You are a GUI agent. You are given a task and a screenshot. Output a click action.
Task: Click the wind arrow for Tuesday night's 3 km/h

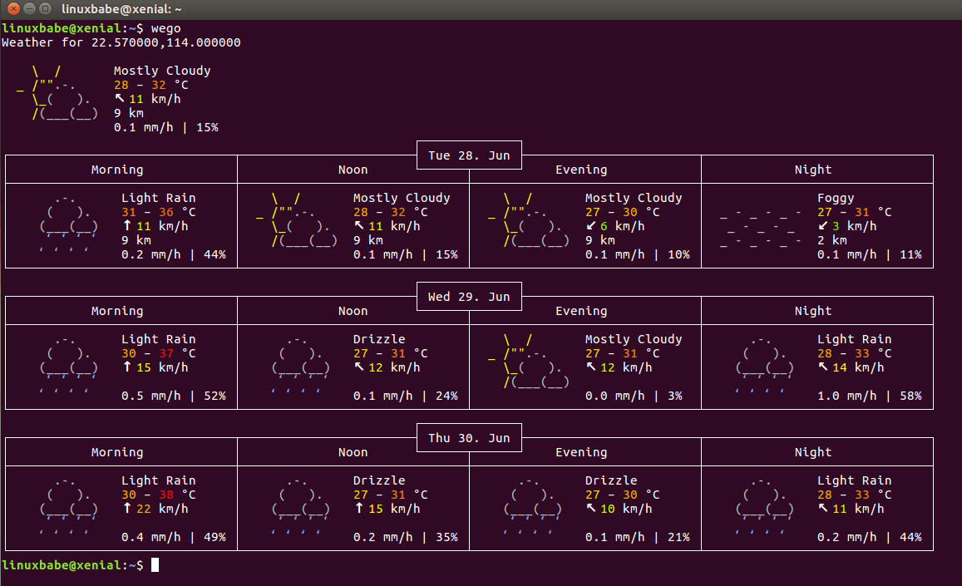point(823,226)
